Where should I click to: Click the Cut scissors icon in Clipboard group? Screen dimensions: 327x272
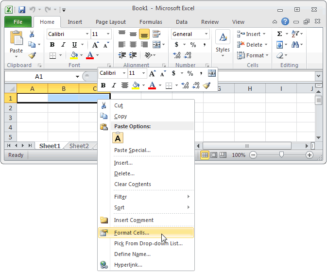coord(32,34)
